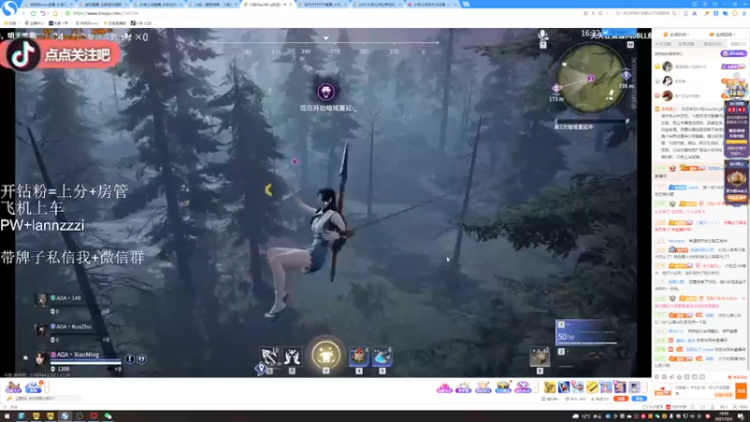The image size is (750, 422).
Task: Select weapon slot 1 showing 50/50
Action: point(587,332)
